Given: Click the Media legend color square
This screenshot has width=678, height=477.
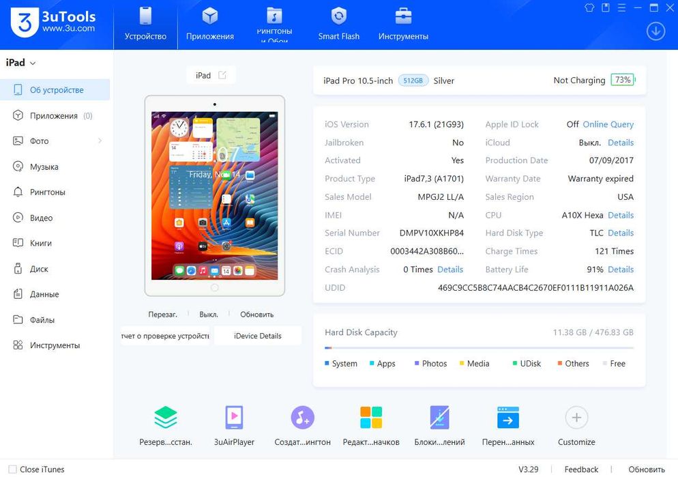Looking at the screenshot, I should pyautogui.click(x=462, y=363).
